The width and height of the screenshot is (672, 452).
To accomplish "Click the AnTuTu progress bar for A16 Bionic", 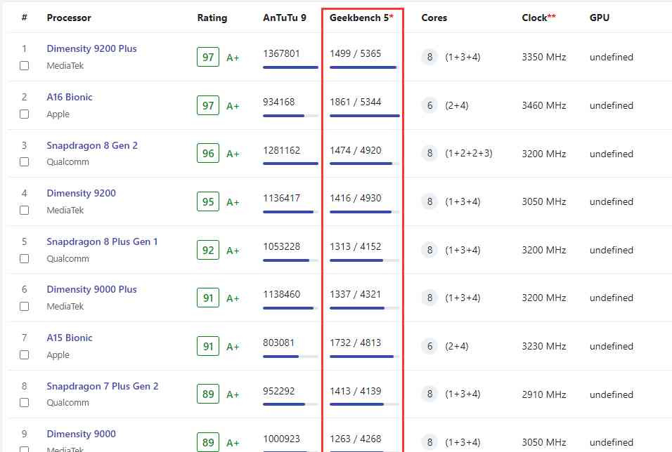I will pos(290,116).
